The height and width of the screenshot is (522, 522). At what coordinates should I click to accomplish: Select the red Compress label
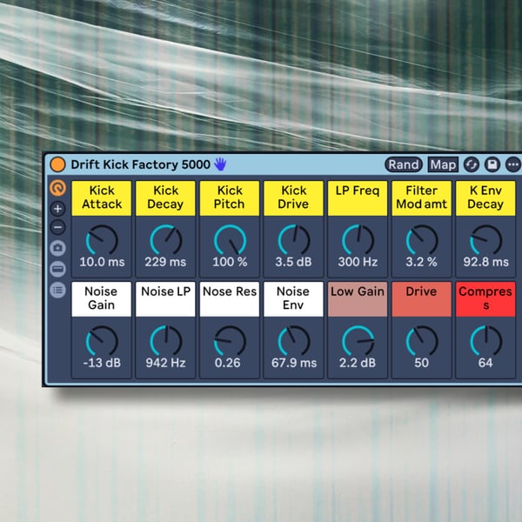click(485, 299)
